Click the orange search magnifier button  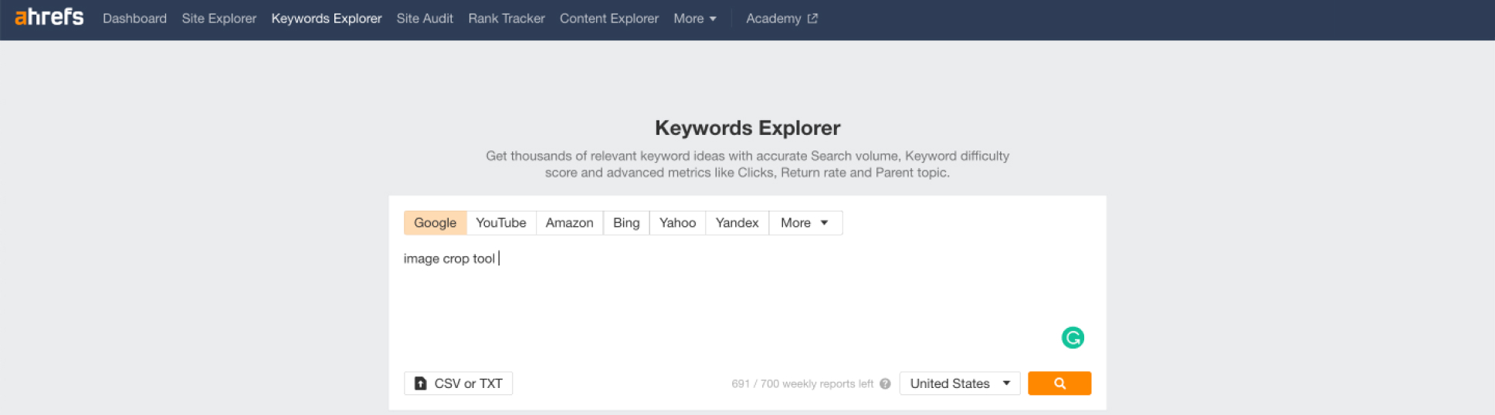click(x=1059, y=383)
